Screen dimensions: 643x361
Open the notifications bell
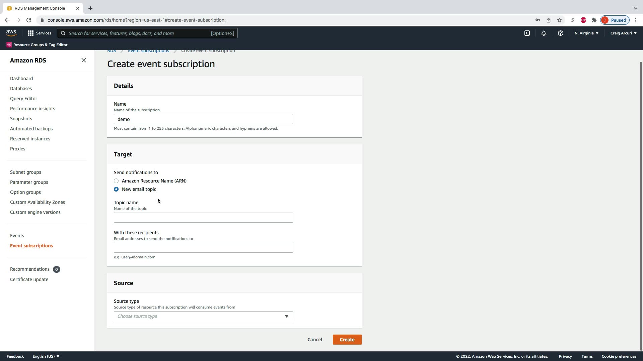544,33
